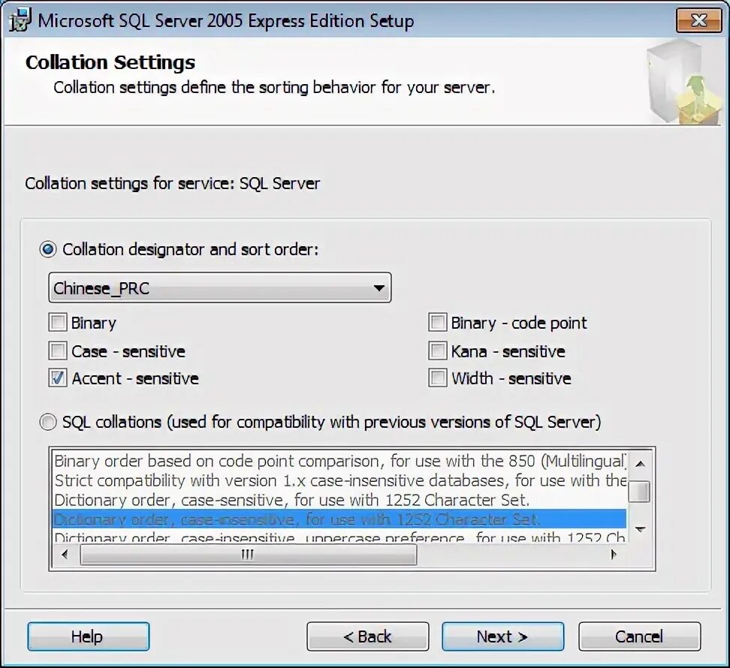Screen dimensions: 730x668
Task: Click the list's scroll down arrow
Action: point(640,529)
